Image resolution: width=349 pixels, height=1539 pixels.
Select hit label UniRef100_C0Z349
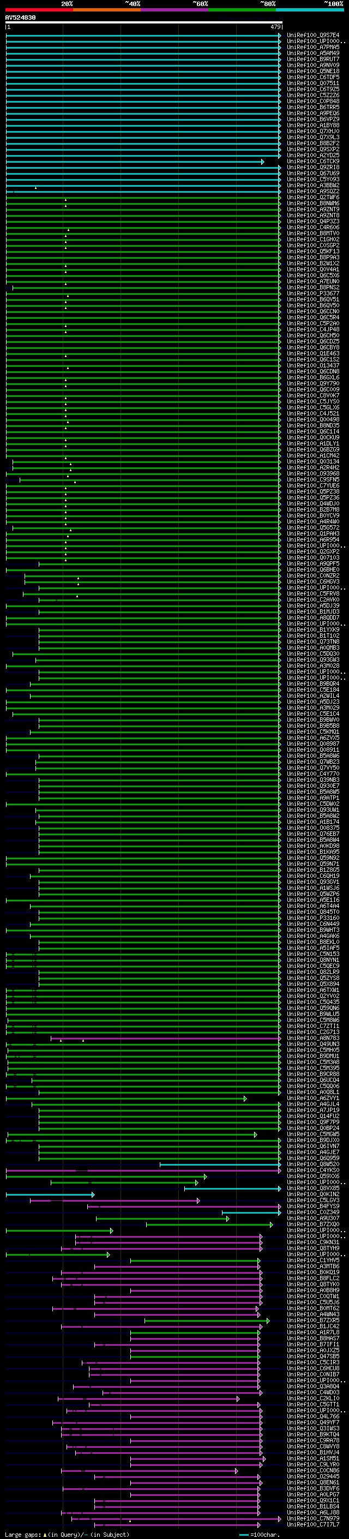pyautogui.click(x=313, y=1212)
